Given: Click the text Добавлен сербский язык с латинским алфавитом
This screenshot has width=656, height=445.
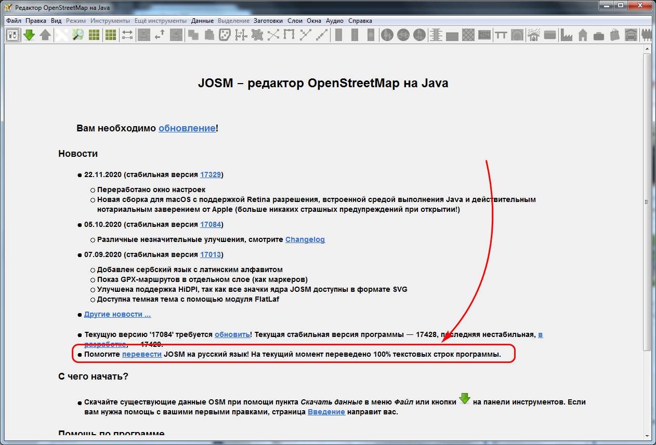Looking at the screenshot, I should point(190,269).
